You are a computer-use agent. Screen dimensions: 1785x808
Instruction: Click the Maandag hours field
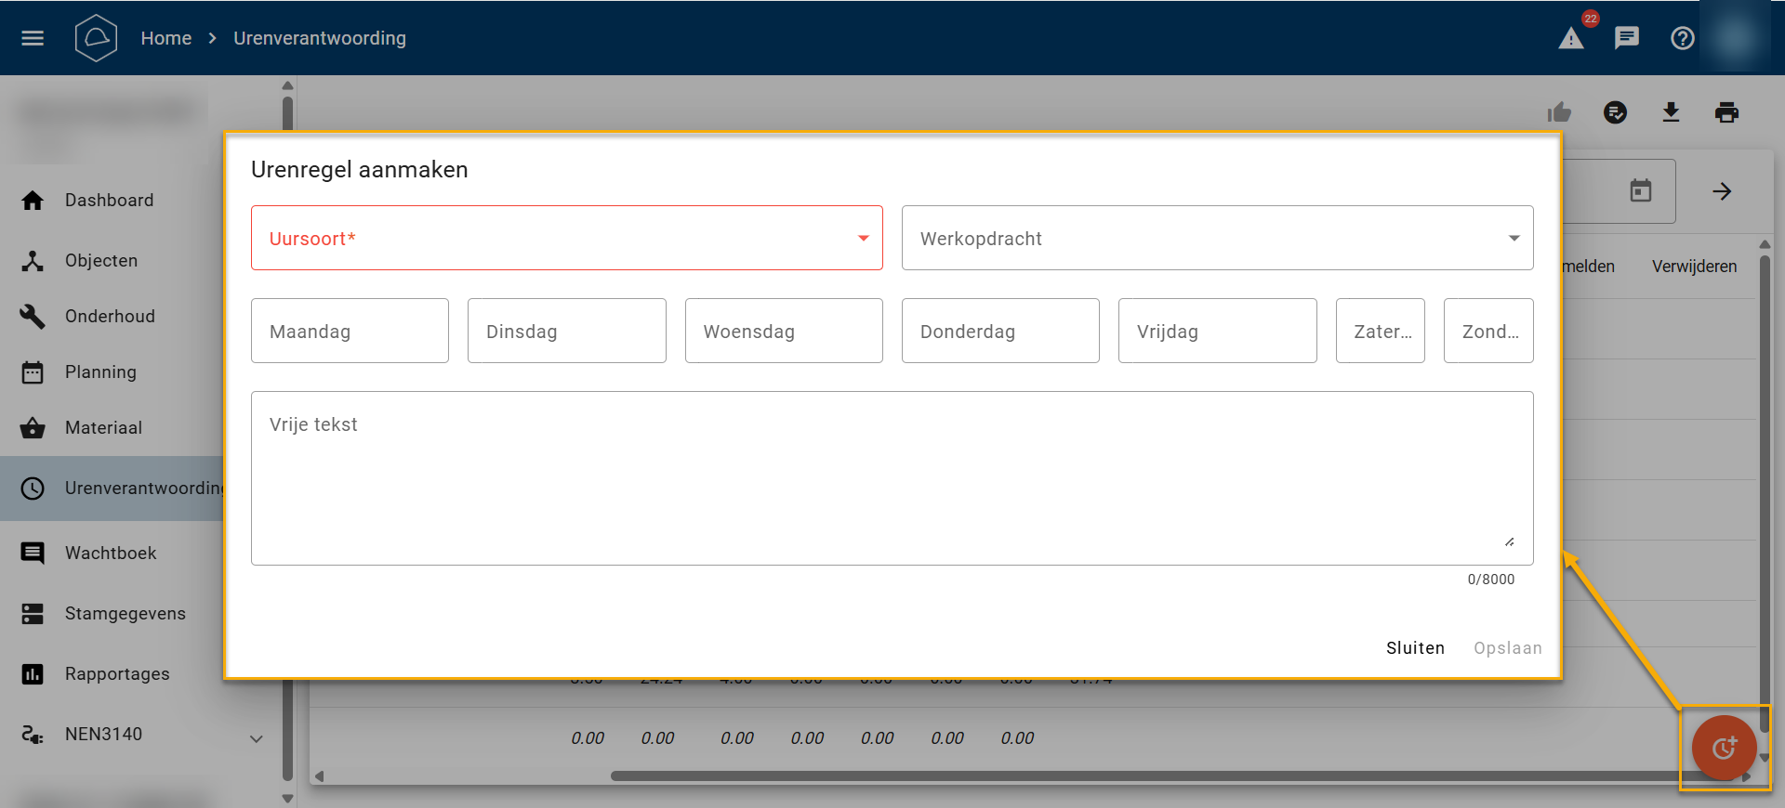(350, 332)
